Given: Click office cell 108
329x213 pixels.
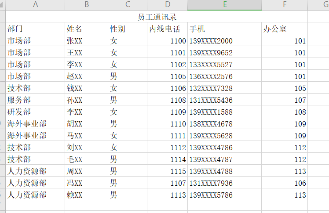Looking at the screenshot, I should tap(285, 112).
